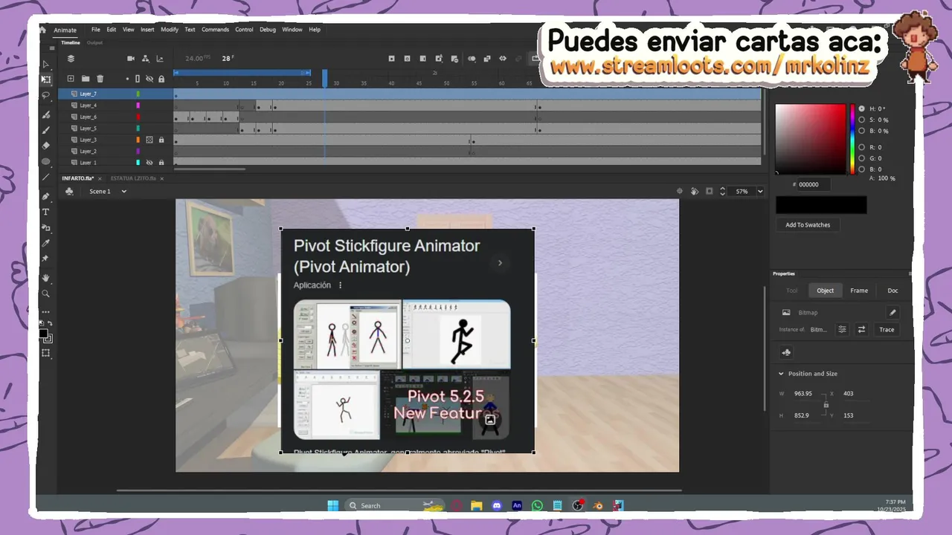Click the New Layer button
The height and width of the screenshot is (535, 952).
[x=71, y=78]
